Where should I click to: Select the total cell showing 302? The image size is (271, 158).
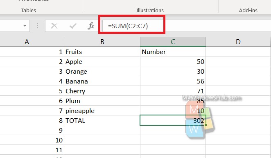click(x=173, y=120)
